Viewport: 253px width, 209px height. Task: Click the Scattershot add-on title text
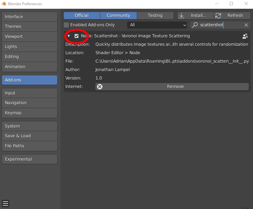click(135, 36)
